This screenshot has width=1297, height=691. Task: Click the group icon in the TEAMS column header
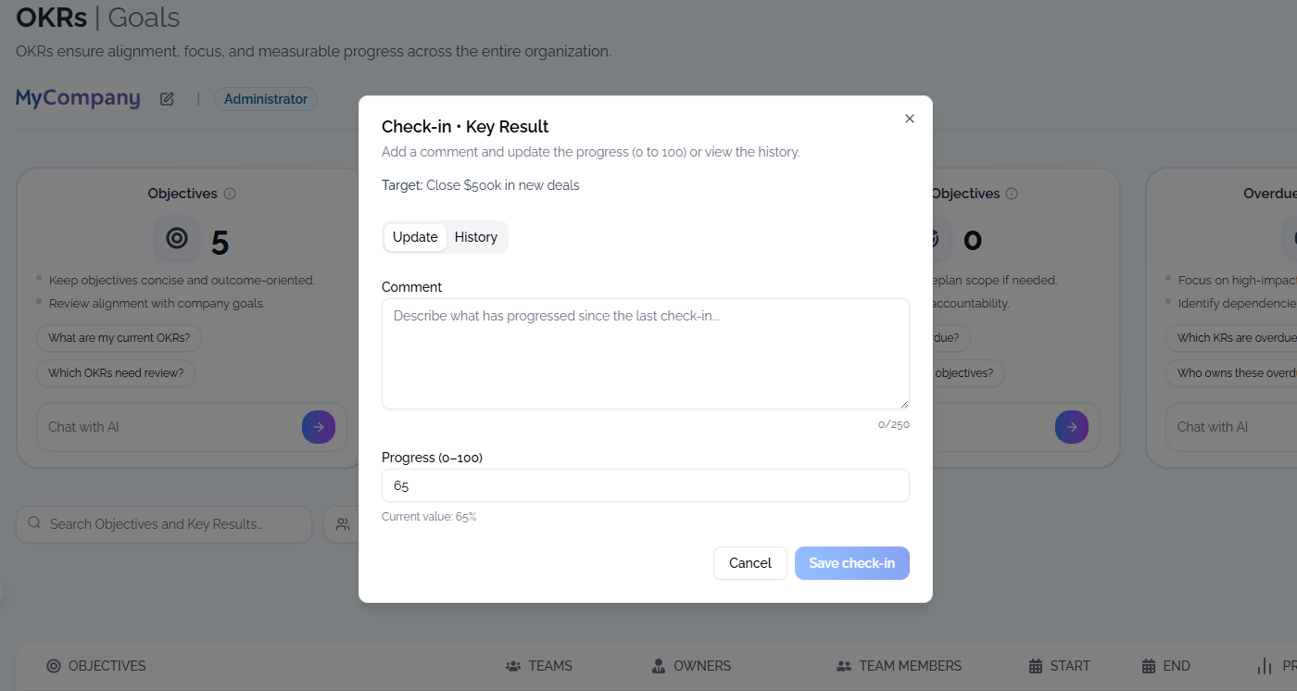point(513,666)
